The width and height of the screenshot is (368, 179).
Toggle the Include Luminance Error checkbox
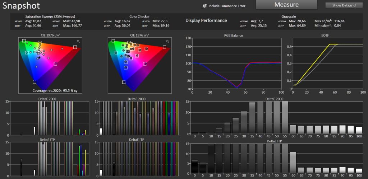(x=204, y=6)
